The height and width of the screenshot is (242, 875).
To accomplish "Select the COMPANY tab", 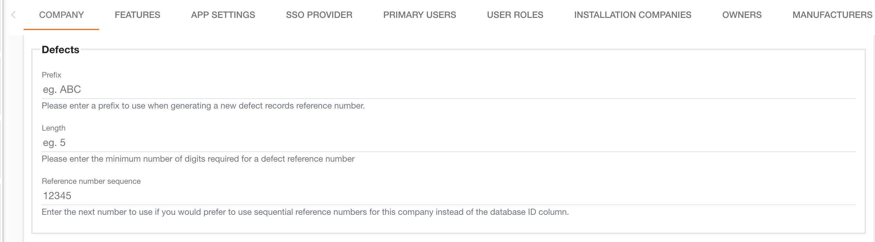I will pos(61,15).
